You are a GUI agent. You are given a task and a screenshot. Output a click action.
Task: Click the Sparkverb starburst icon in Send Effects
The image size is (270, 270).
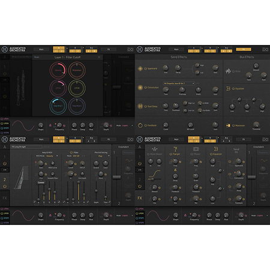(x=140, y=68)
